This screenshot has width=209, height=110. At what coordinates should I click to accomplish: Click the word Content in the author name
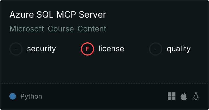(x=92, y=29)
